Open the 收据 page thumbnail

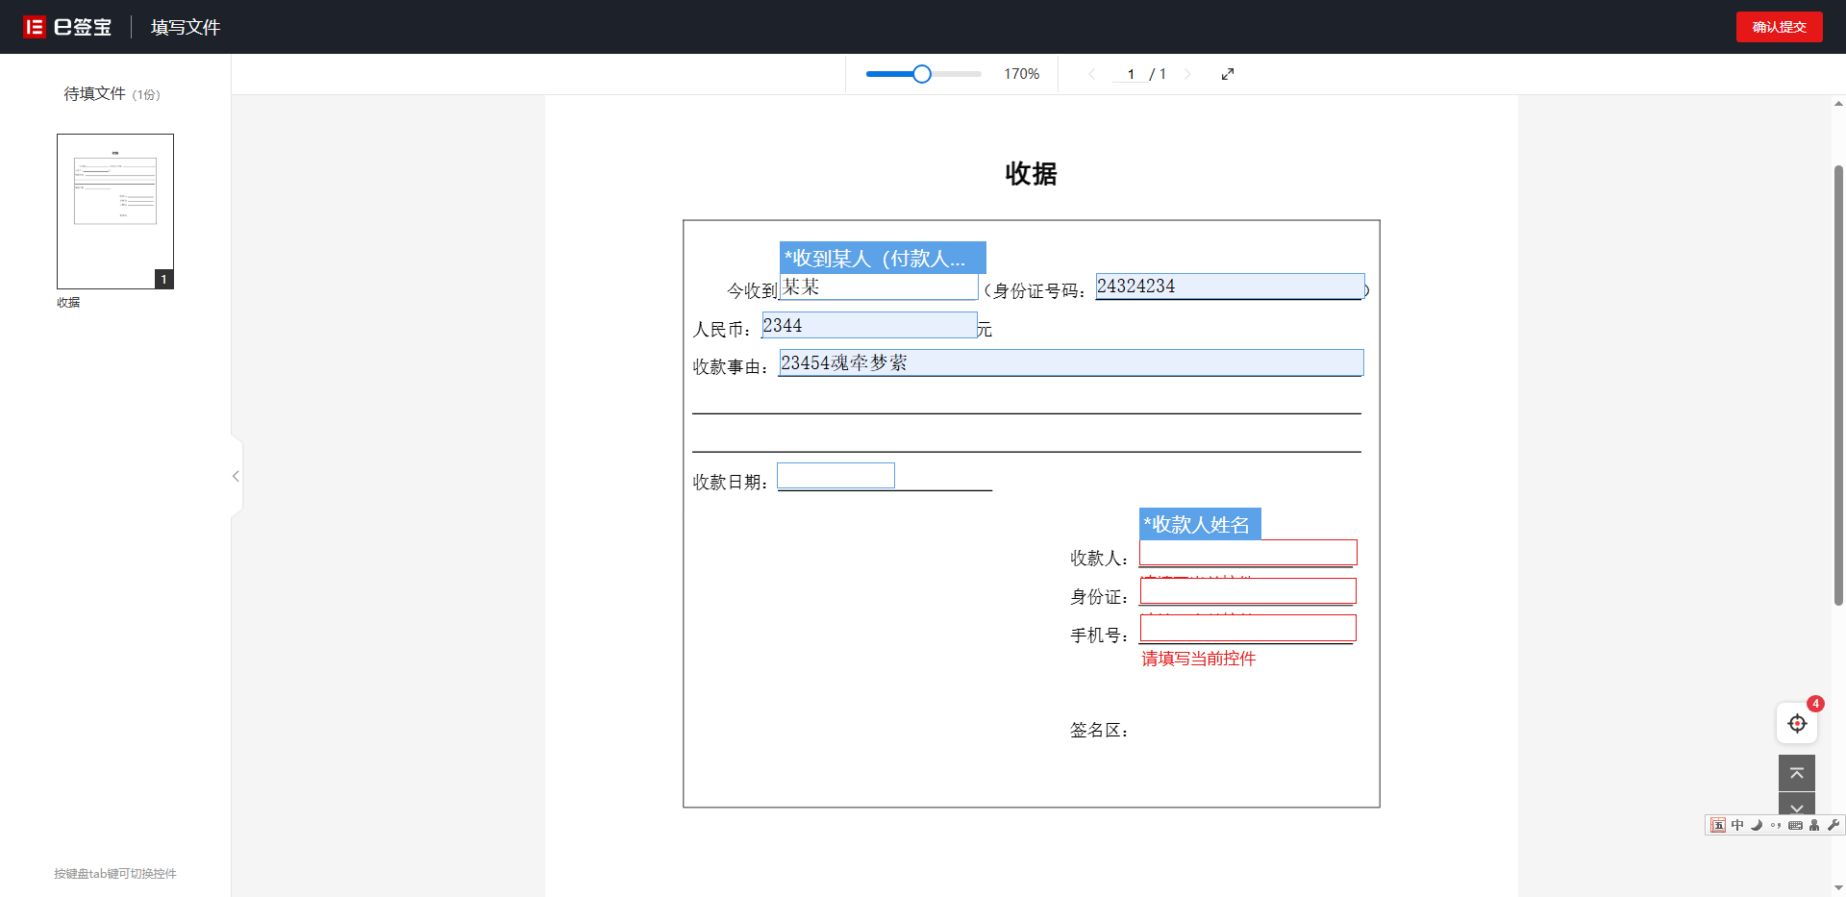click(115, 212)
